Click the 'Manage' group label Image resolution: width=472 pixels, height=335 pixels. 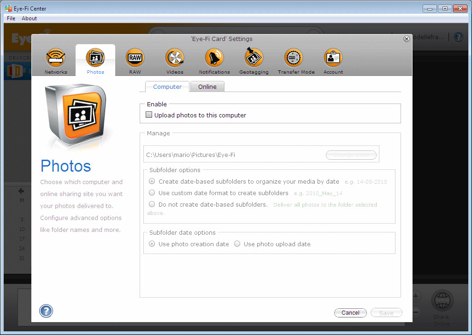coord(159,133)
